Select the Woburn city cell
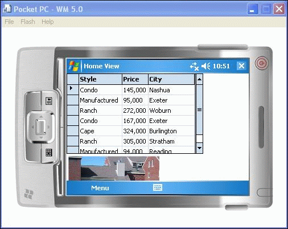Image resolution: width=288 pixels, height=229 pixels. [x=171, y=111]
